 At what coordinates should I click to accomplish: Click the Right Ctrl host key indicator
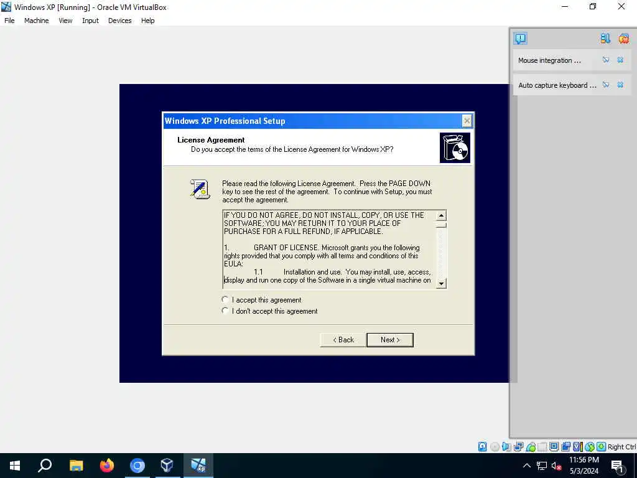pos(621,447)
